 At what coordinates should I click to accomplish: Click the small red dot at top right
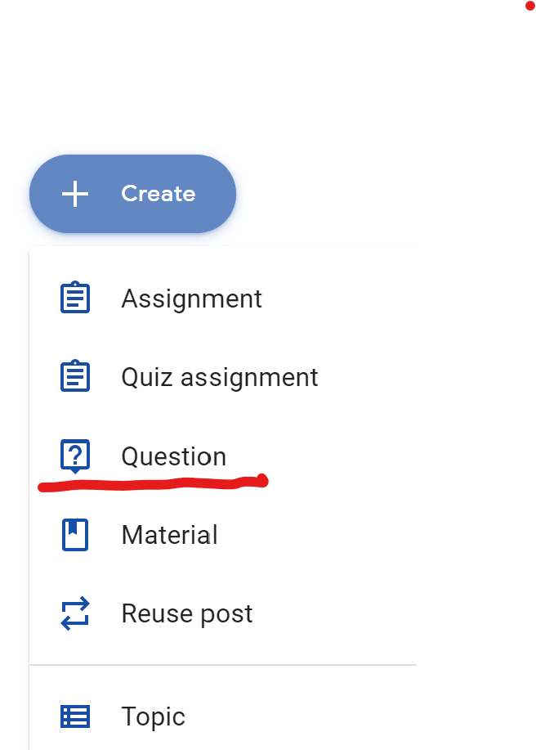point(529,5)
